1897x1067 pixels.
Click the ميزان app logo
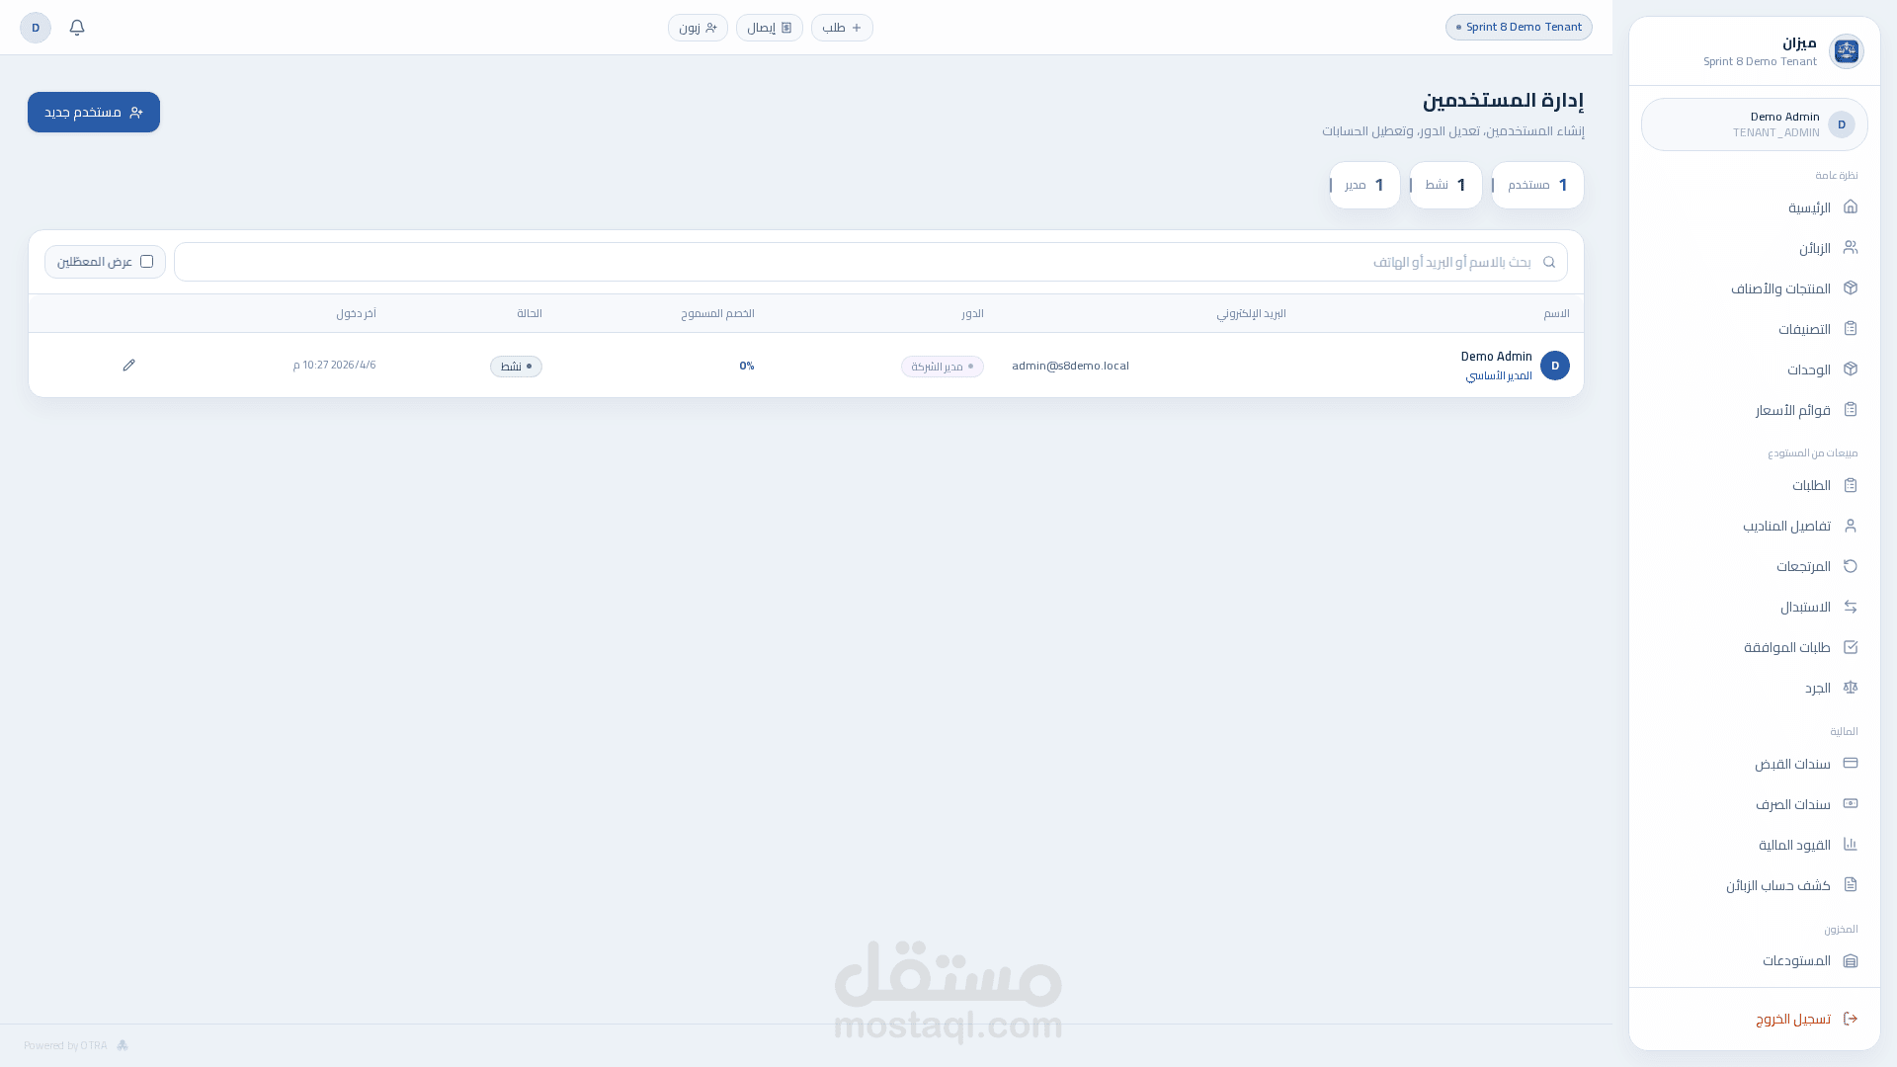[1846, 51]
